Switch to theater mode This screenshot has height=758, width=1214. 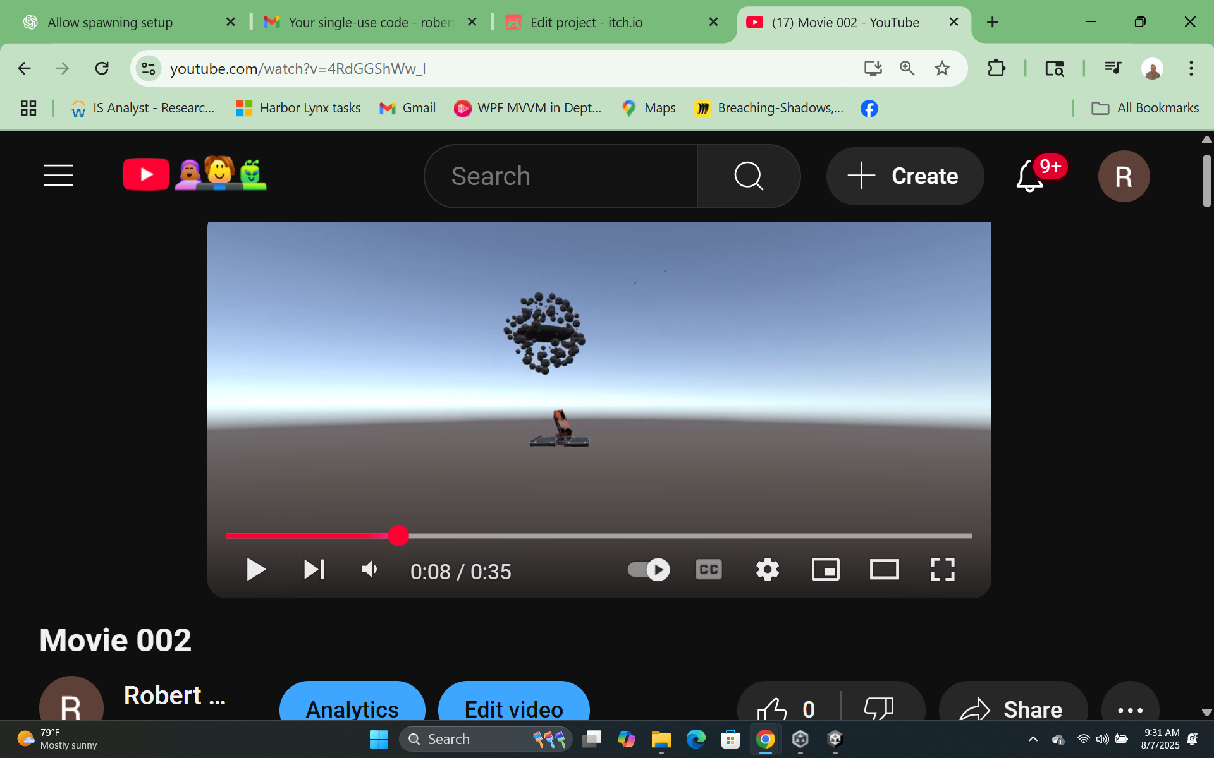(x=884, y=570)
